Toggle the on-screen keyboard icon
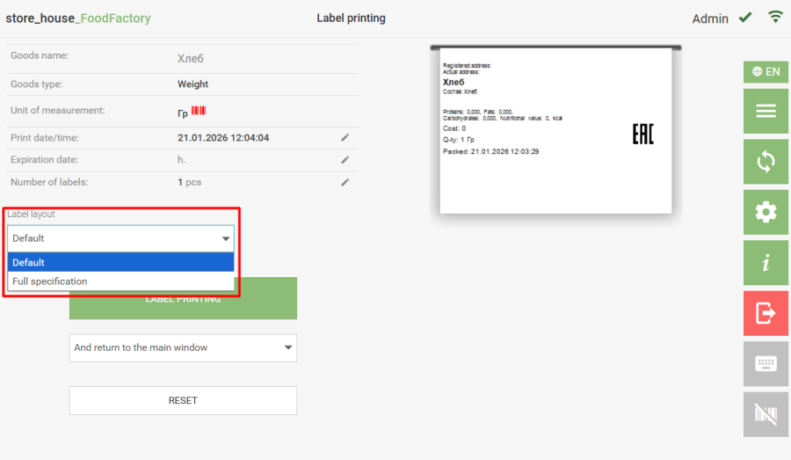 click(766, 363)
